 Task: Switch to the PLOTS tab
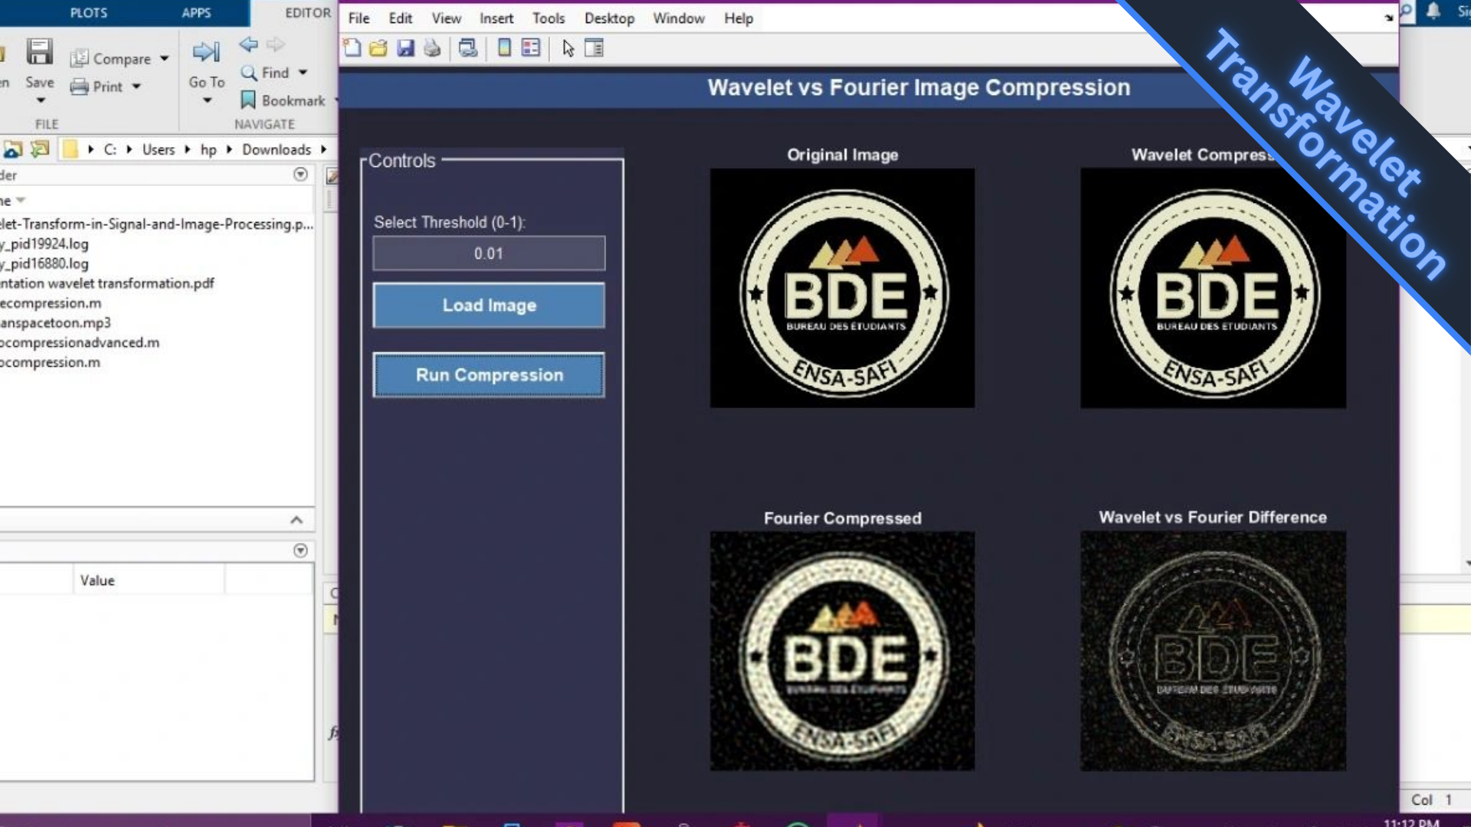coord(88,13)
